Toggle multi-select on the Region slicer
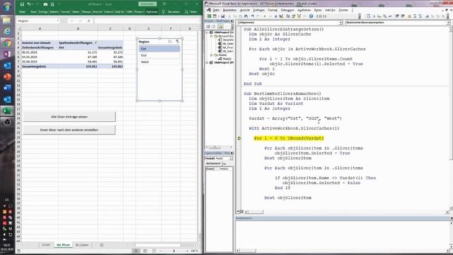453x255 pixels. pos(170,42)
